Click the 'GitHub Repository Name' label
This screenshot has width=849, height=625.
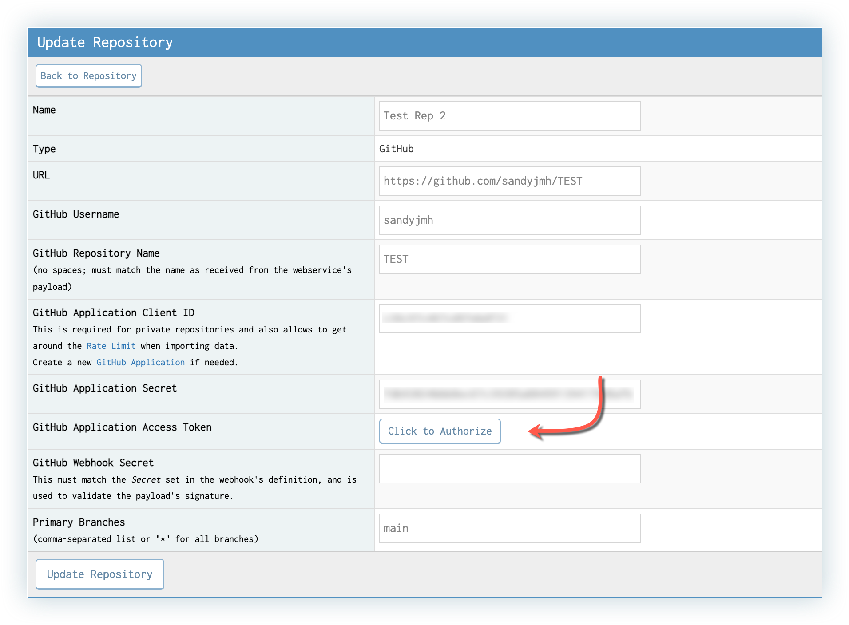96,253
